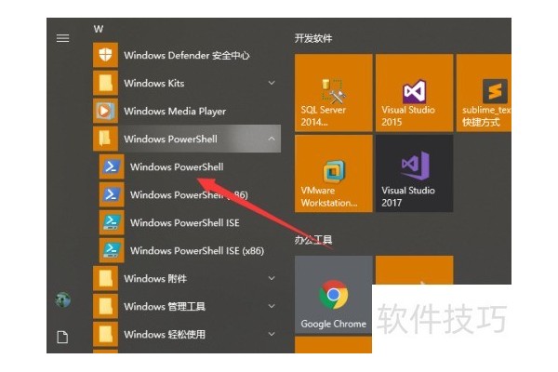Collapse the Windows PowerShell folder chevron
Viewport: 558px width, 372px height.
[272, 139]
